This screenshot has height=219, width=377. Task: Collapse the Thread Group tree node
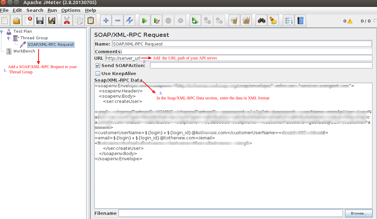9,38
